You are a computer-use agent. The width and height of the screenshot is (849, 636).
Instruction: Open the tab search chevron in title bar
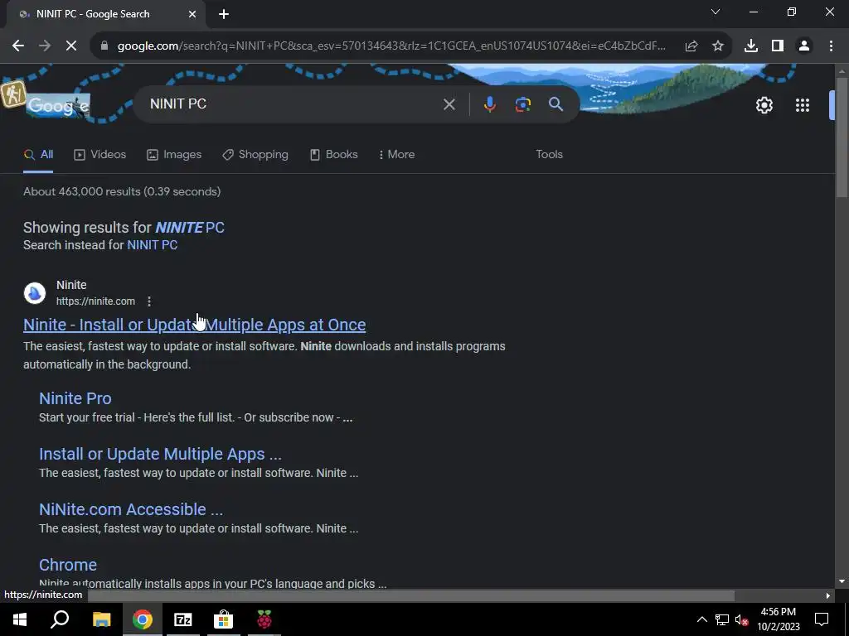tap(716, 12)
